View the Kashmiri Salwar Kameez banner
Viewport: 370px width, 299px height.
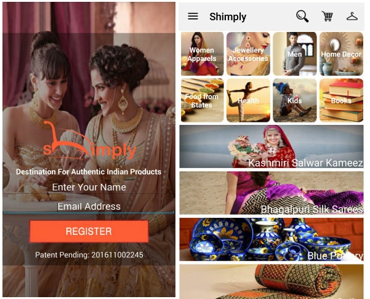[271, 146]
